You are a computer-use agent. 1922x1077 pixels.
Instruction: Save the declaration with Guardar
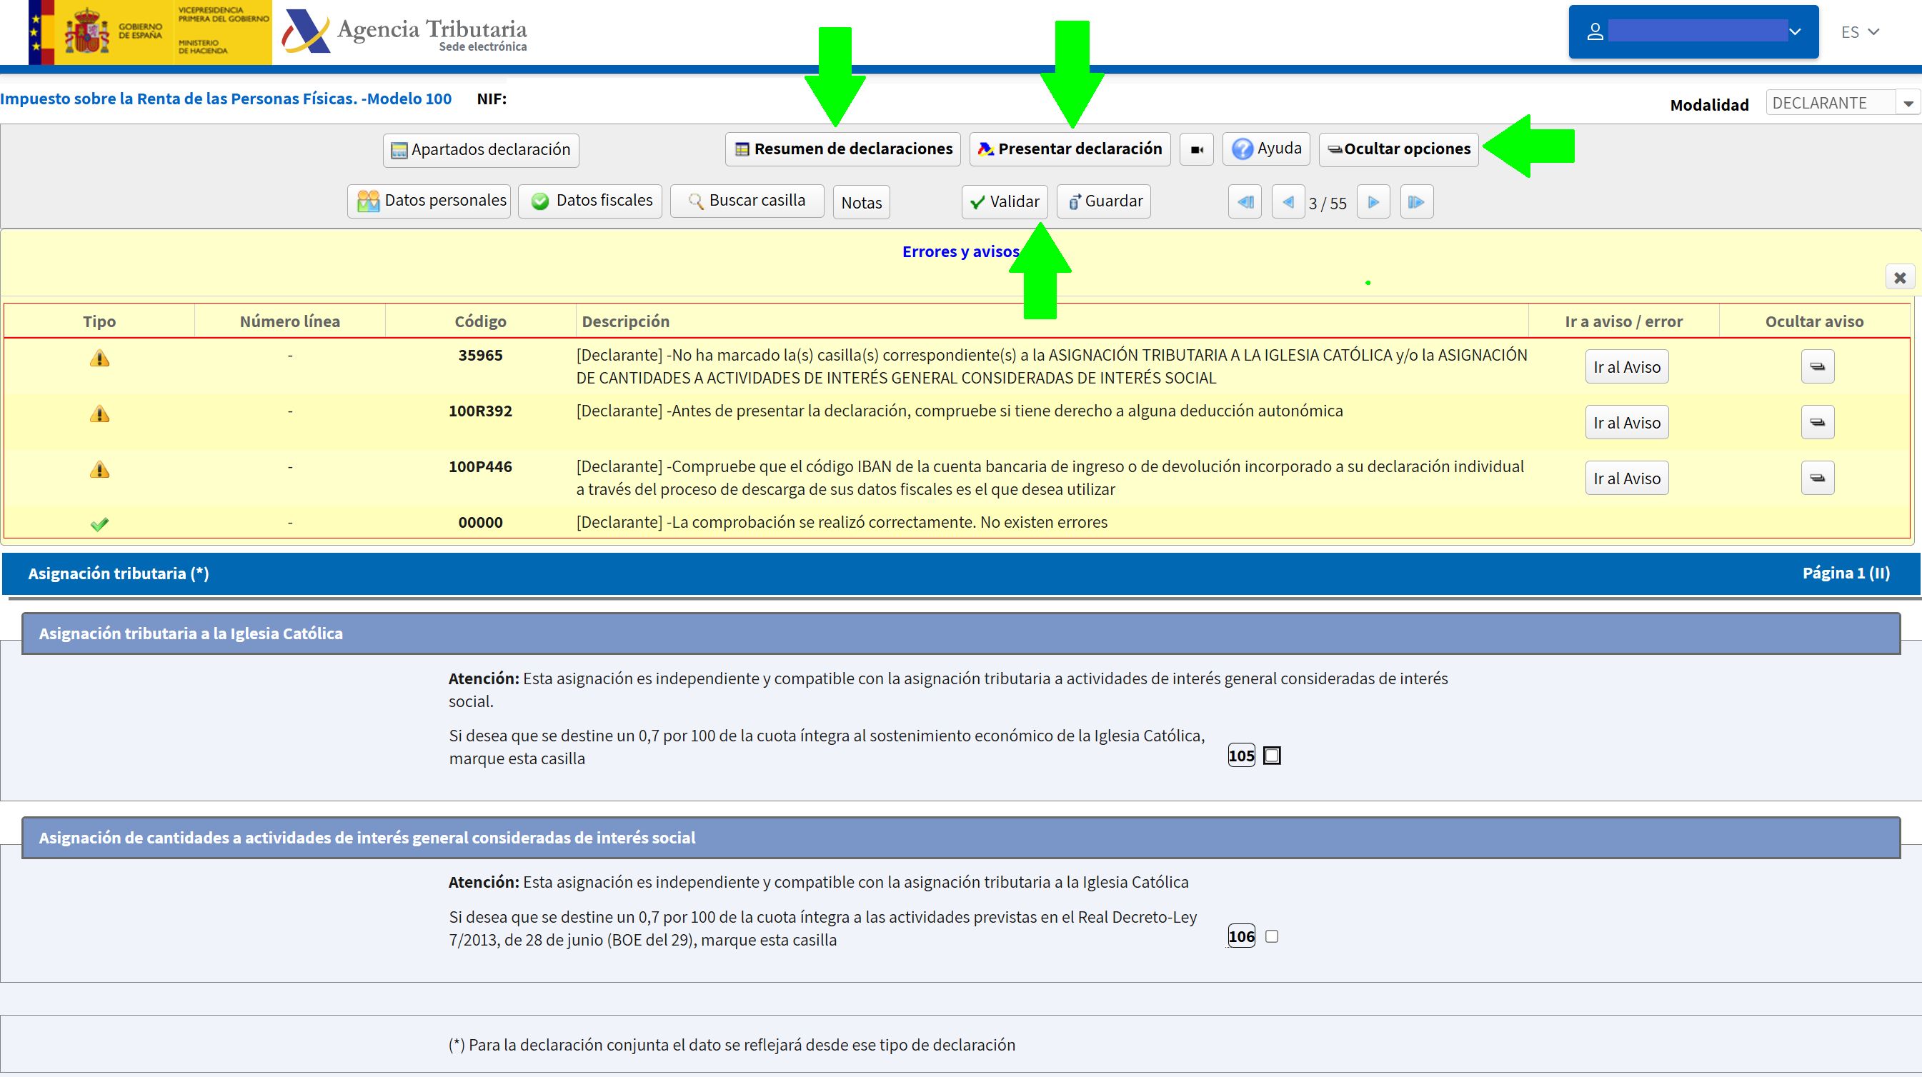tap(1102, 201)
